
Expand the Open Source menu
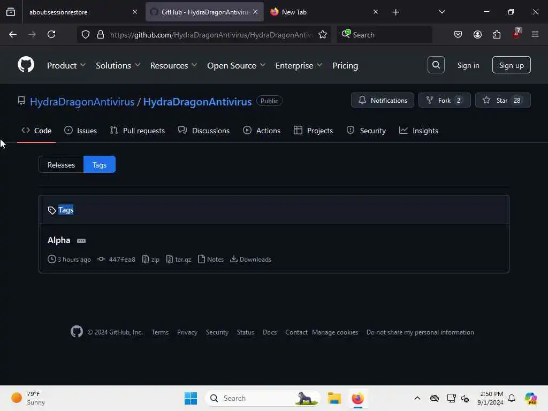pos(236,65)
